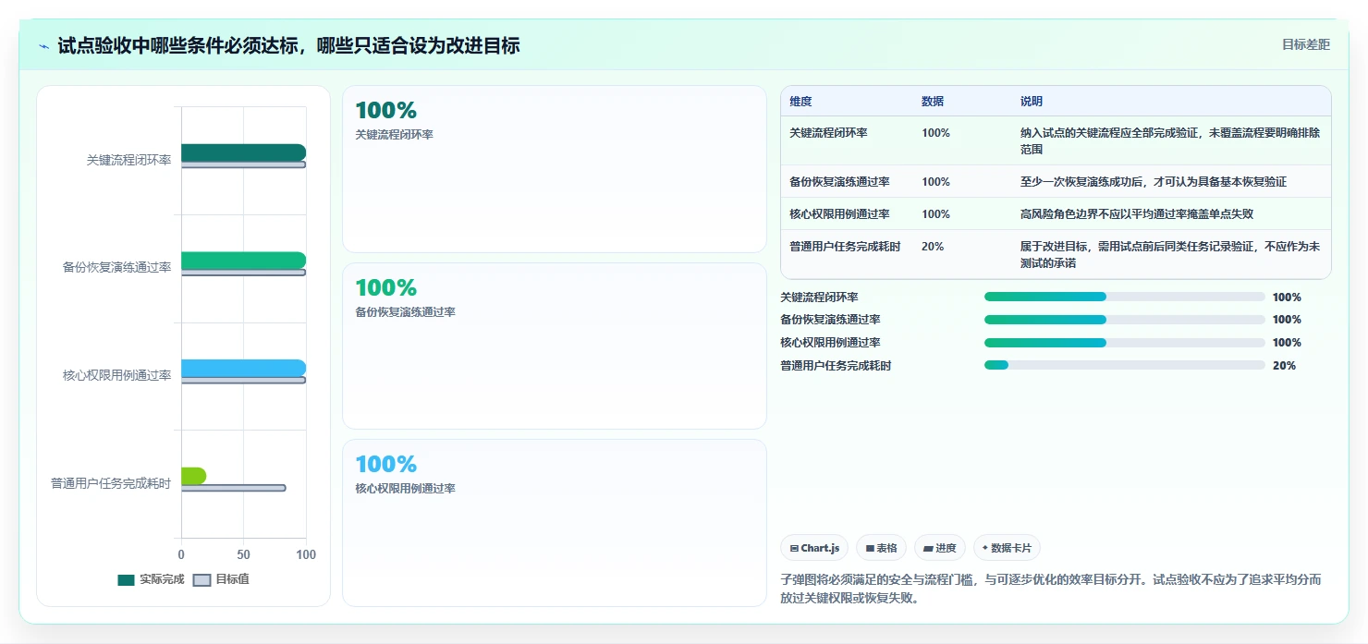Click the 备份恢复演练通过率 chart axis label
The height and width of the screenshot is (644, 1368).
117,268
